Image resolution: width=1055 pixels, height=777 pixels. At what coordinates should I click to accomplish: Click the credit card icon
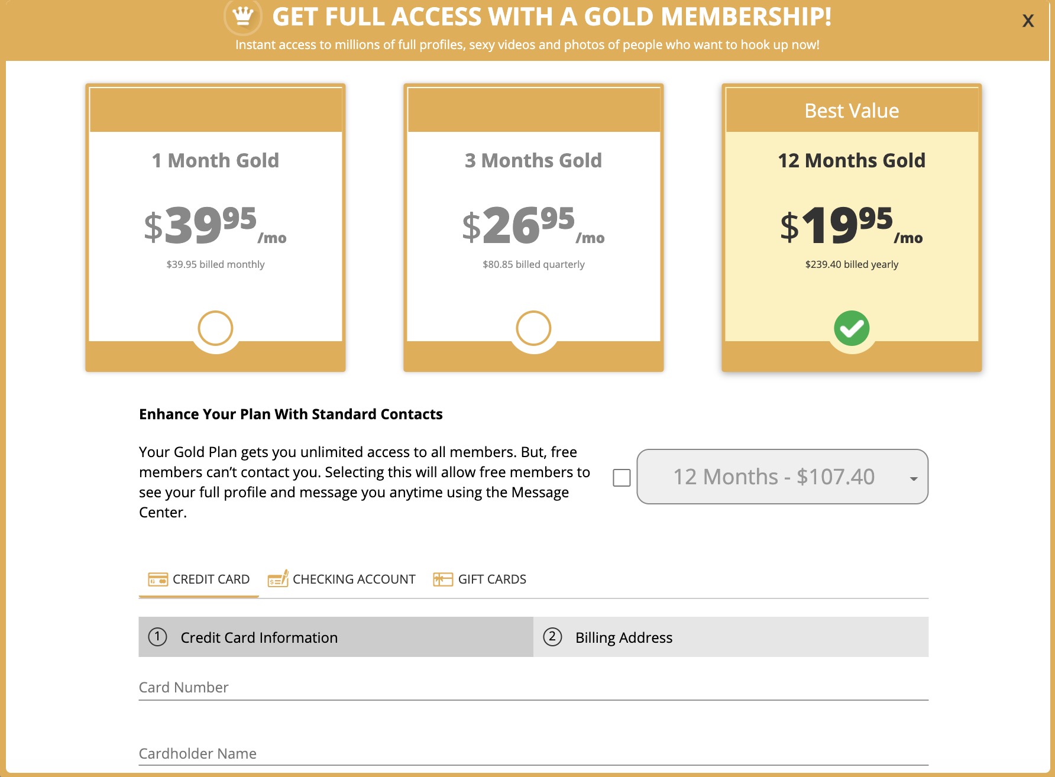[158, 579]
